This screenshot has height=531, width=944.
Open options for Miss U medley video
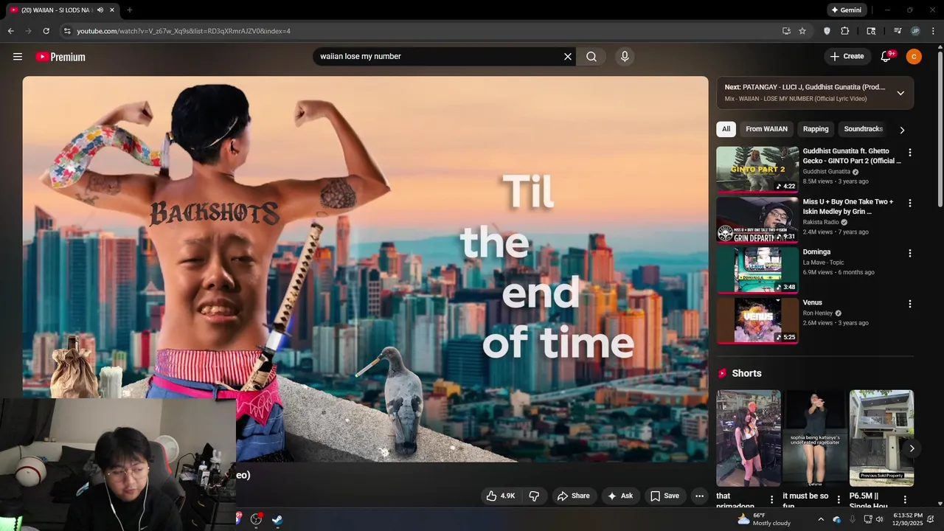click(x=909, y=203)
